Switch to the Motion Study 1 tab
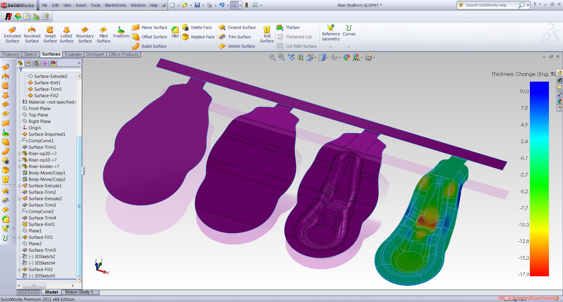The image size is (563, 302). 79,292
